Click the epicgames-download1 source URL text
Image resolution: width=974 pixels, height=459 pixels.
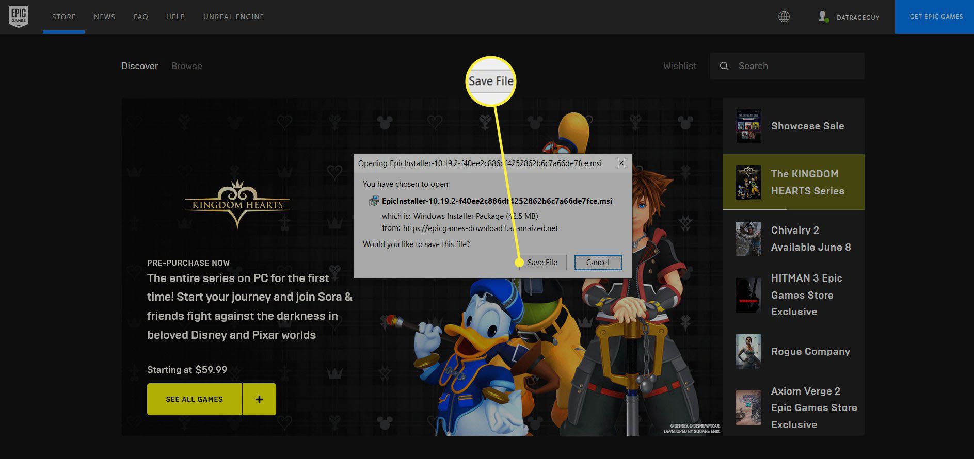pos(480,228)
